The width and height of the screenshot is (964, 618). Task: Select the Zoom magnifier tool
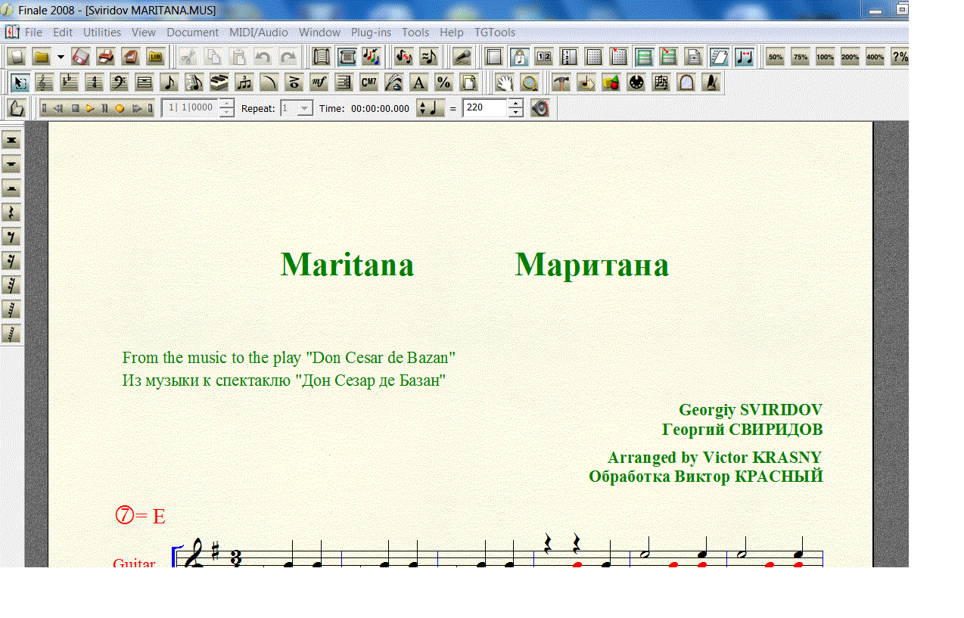[529, 82]
